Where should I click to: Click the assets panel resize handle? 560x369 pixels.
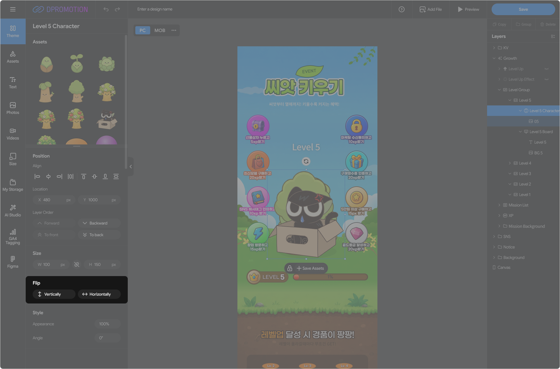[77, 146]
